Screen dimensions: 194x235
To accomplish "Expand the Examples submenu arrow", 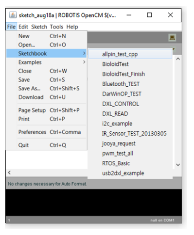I will [84, 62].
